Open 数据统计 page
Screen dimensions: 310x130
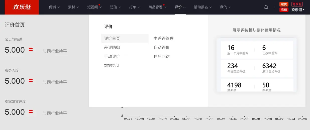click(112, 66)
